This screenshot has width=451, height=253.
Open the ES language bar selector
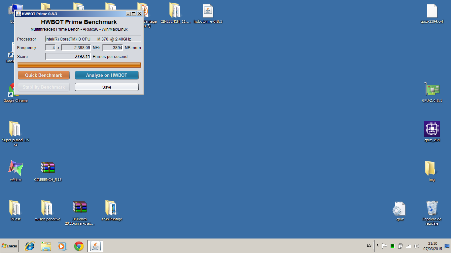pyautogui.click(x=369, y=245)
